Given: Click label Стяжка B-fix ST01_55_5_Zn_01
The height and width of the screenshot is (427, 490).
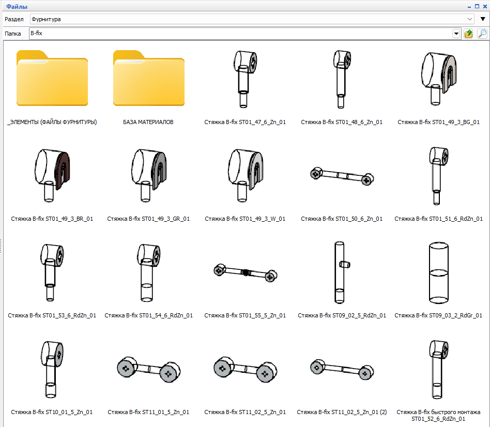Looking at the screenshot, I should [x=245, y=315].
